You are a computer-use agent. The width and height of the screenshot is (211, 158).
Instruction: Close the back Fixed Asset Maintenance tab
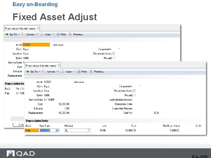coord(38,28)
